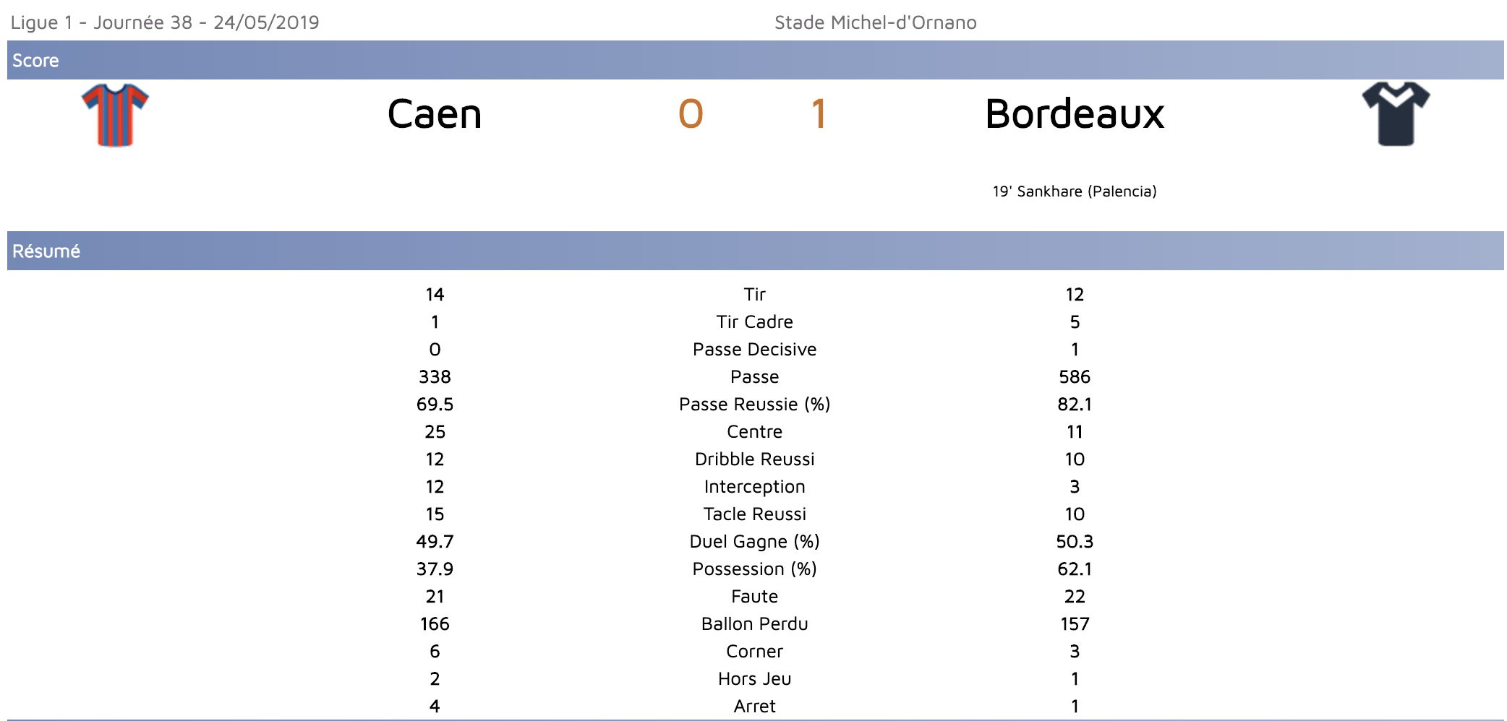Click the Résumé section header
The height and width of the screenshot is (721, 1507).
[x=46, y=251]
